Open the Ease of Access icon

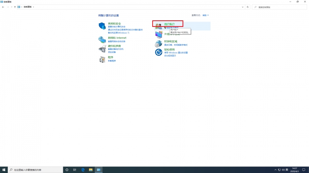[158, 52]
